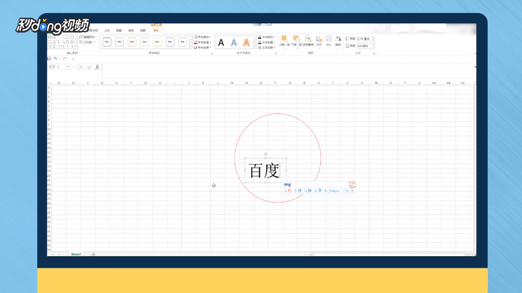Switch to the Review ribbon tab
The image size is (522, 293).
[131, 31]
